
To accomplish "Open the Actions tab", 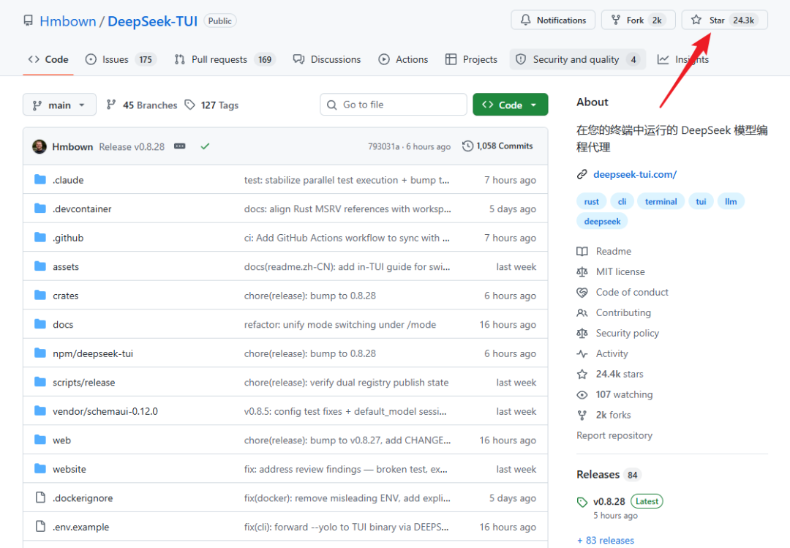I will point(403,59).
